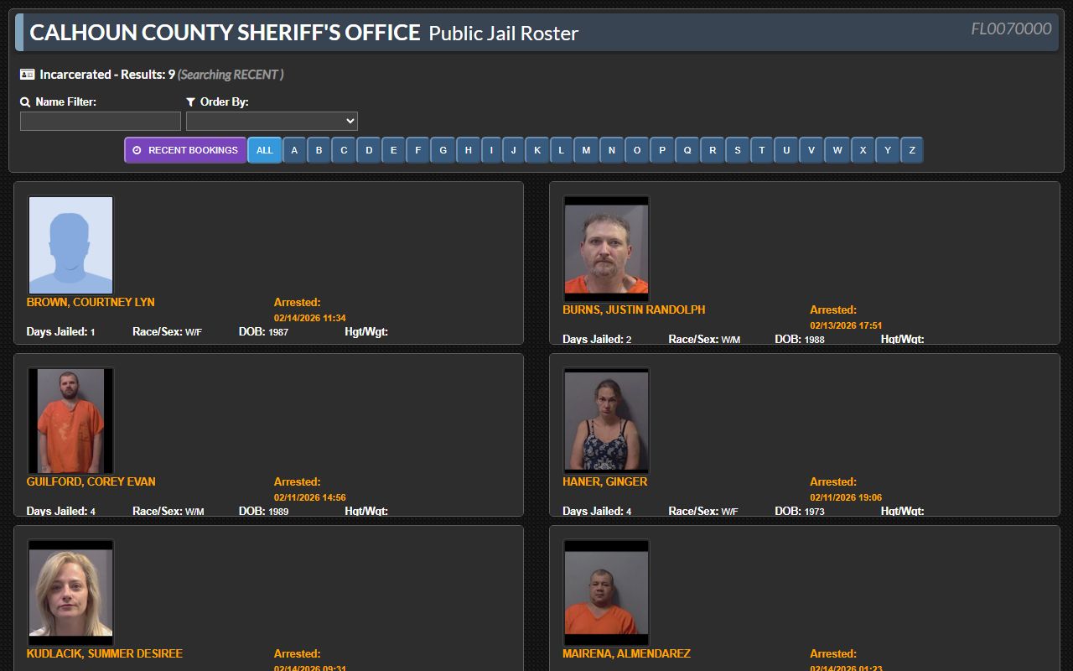
Task: Open GUILFORD, COREY EVAN record
Action: point(91,481)
